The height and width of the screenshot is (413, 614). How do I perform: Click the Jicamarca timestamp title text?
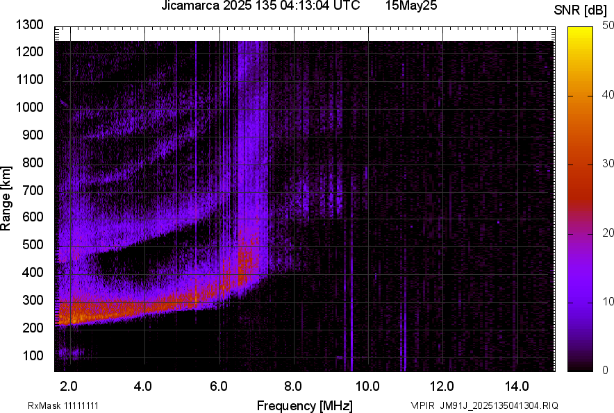click(260, 7)
